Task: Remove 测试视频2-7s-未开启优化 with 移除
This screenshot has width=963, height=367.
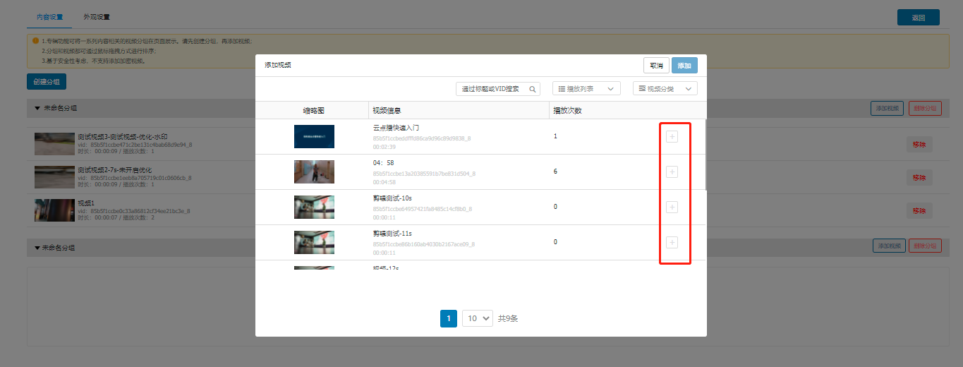Action: tap(919, 178)
